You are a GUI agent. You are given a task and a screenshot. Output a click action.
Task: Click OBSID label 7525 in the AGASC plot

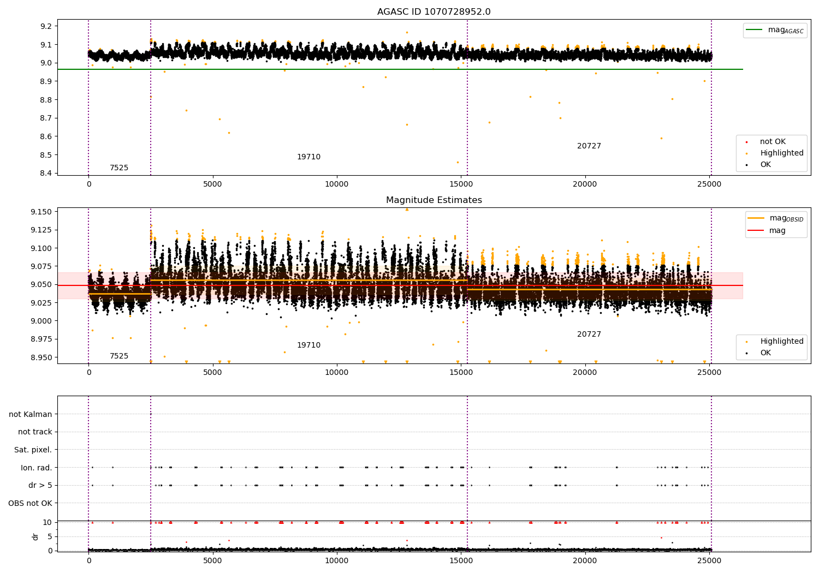(119, 168)
